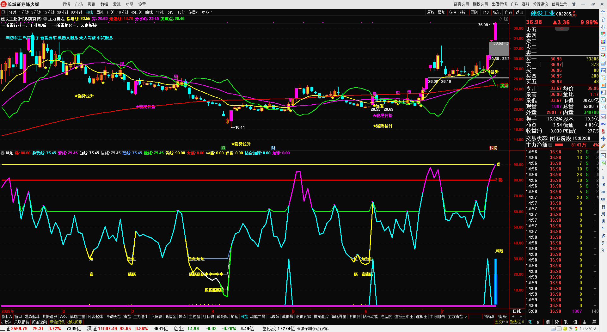Select 60 minute period in right strip

[603, 199]
